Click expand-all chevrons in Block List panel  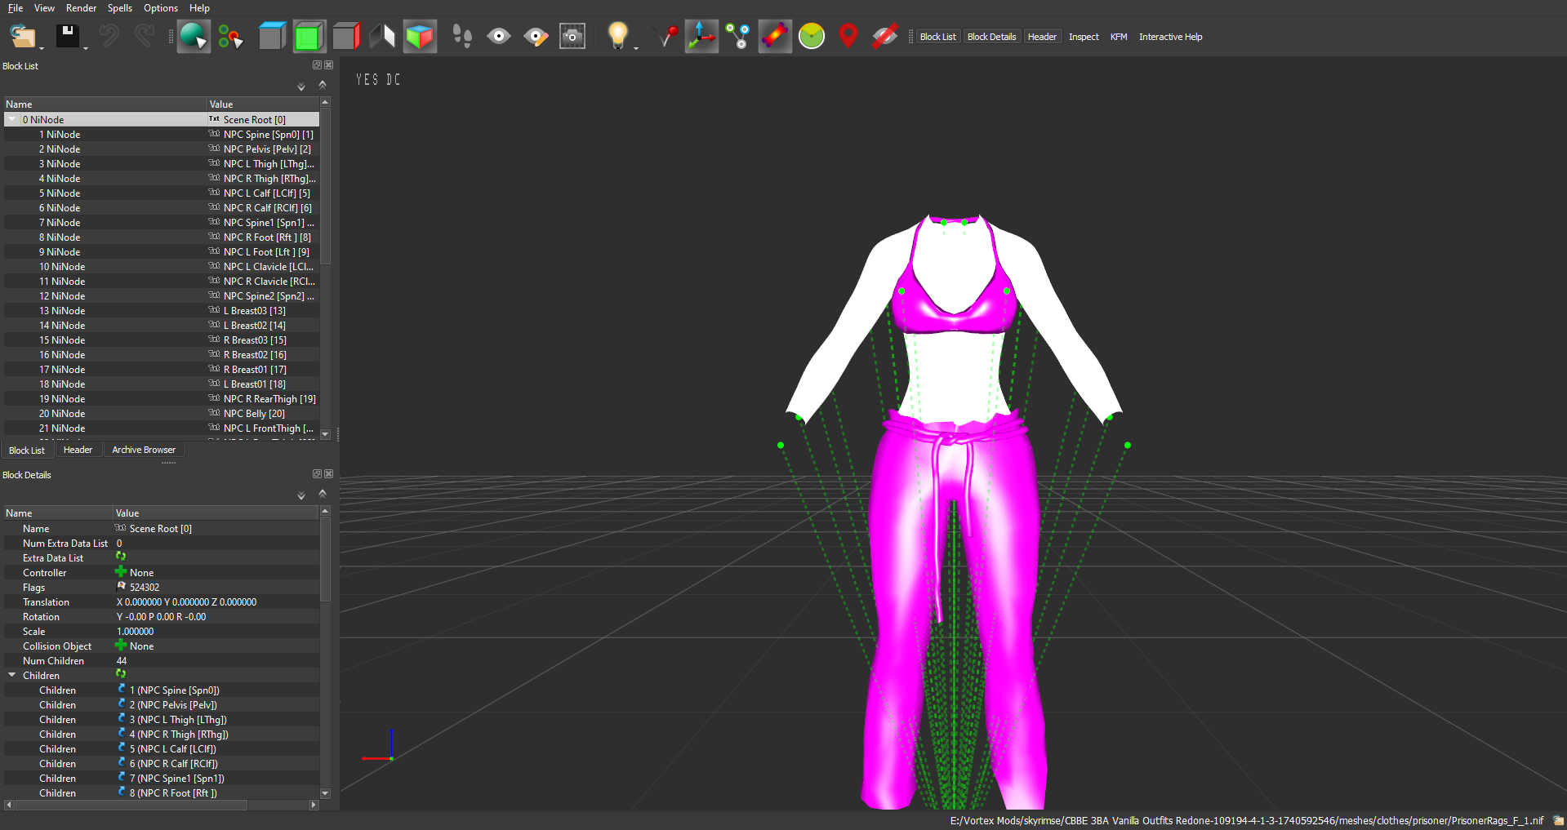(301, 87)
